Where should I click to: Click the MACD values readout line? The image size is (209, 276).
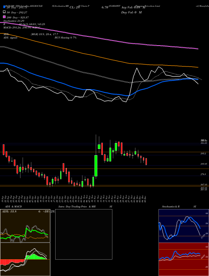pos(22,28)
